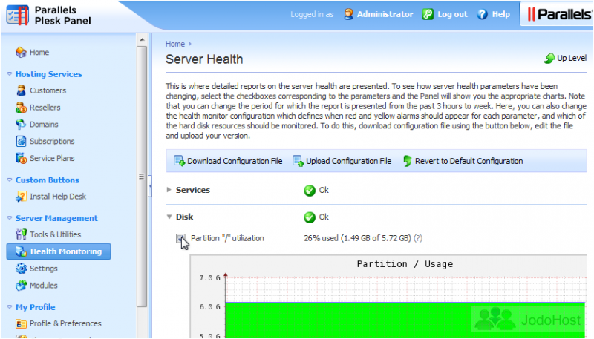This screenshot has height=339, width=594.
Task: Click the Health Monitoring icon
Action: pyautogui.click(x=21, y=251)
